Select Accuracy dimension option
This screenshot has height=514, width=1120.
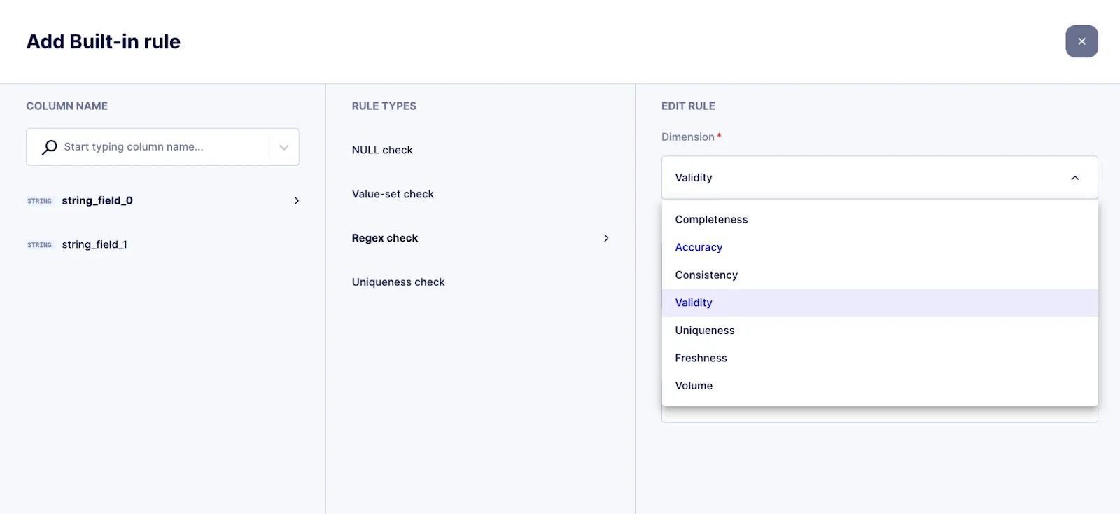880,247
